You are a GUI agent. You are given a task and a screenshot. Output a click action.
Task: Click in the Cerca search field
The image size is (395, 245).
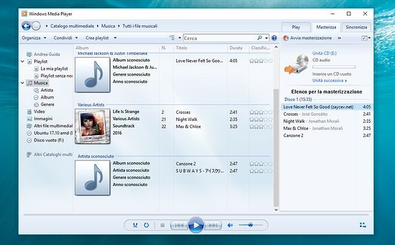pos(220,38)
